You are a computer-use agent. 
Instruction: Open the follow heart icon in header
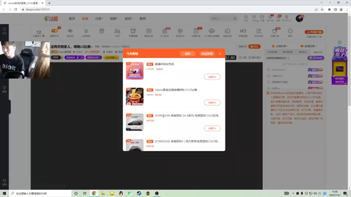254,18
